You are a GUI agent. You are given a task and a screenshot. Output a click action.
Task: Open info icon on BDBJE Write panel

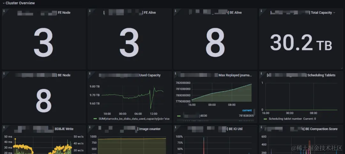click(x=4, y=127)
